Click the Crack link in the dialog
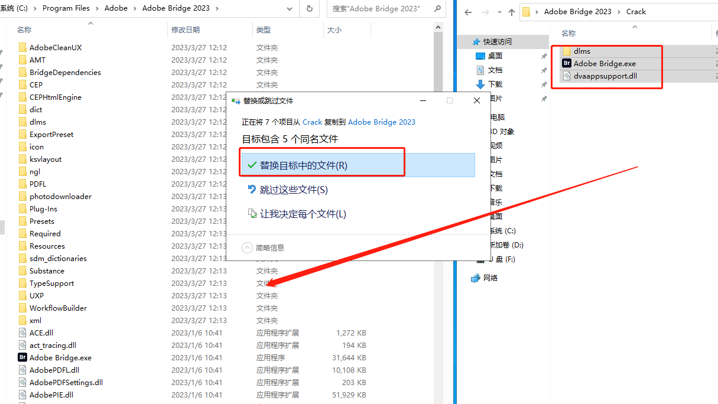718x404 pixels. pos(313,122)
